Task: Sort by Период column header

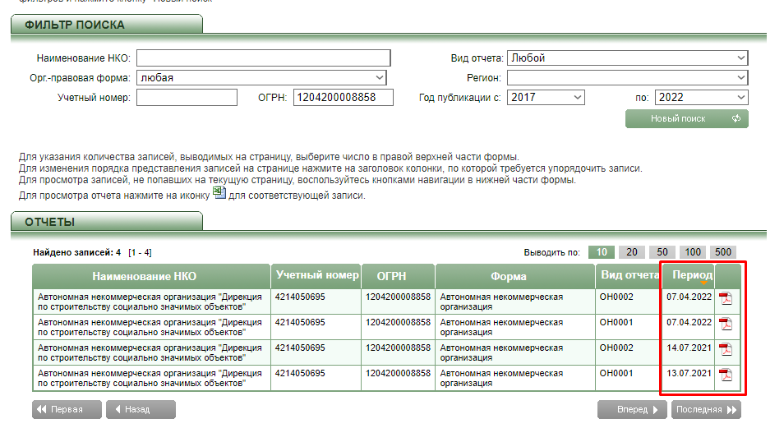Action: [x=692, y=275]
